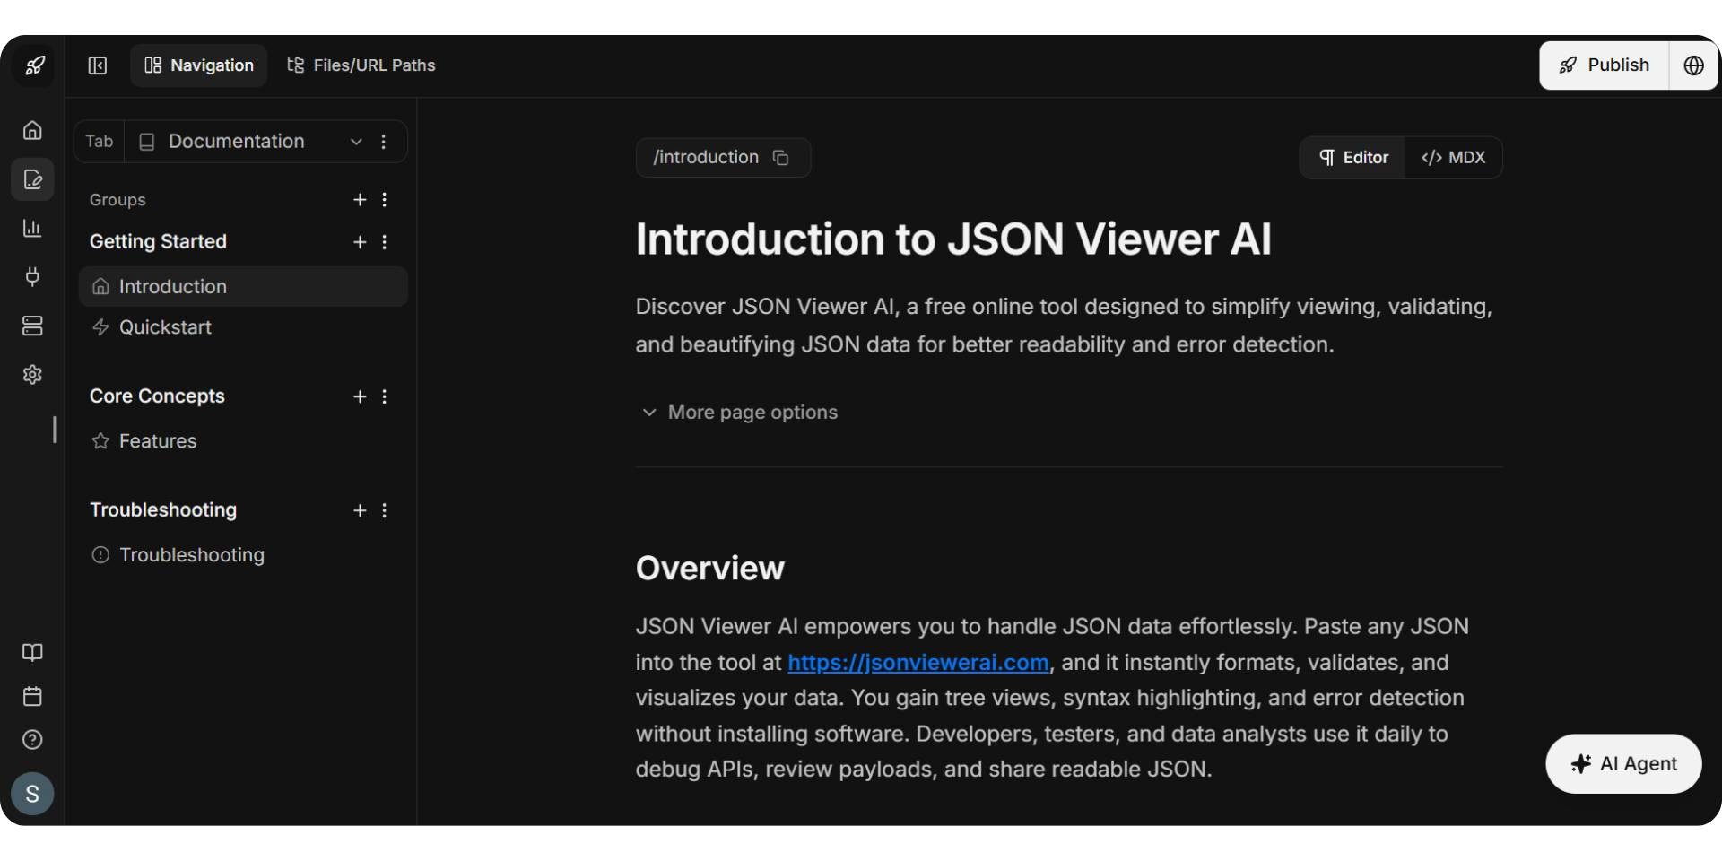Viewport: 1722px width, 861px height.
Task: Open the home dashboard from the sidebar
Action: coord(32,130)
